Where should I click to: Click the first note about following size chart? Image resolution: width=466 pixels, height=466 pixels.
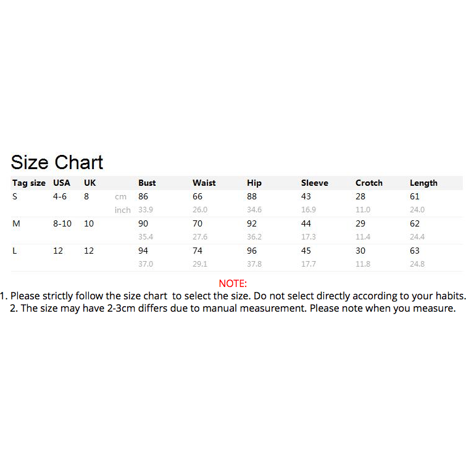tap(233, 296)
